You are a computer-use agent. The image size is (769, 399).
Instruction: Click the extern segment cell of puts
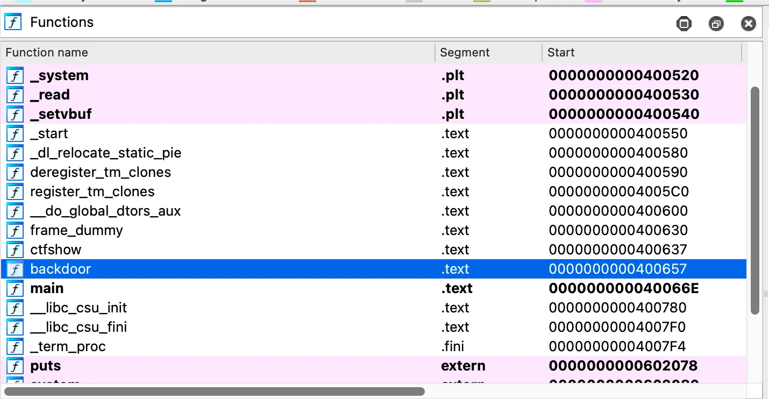[x=463, y=366]
